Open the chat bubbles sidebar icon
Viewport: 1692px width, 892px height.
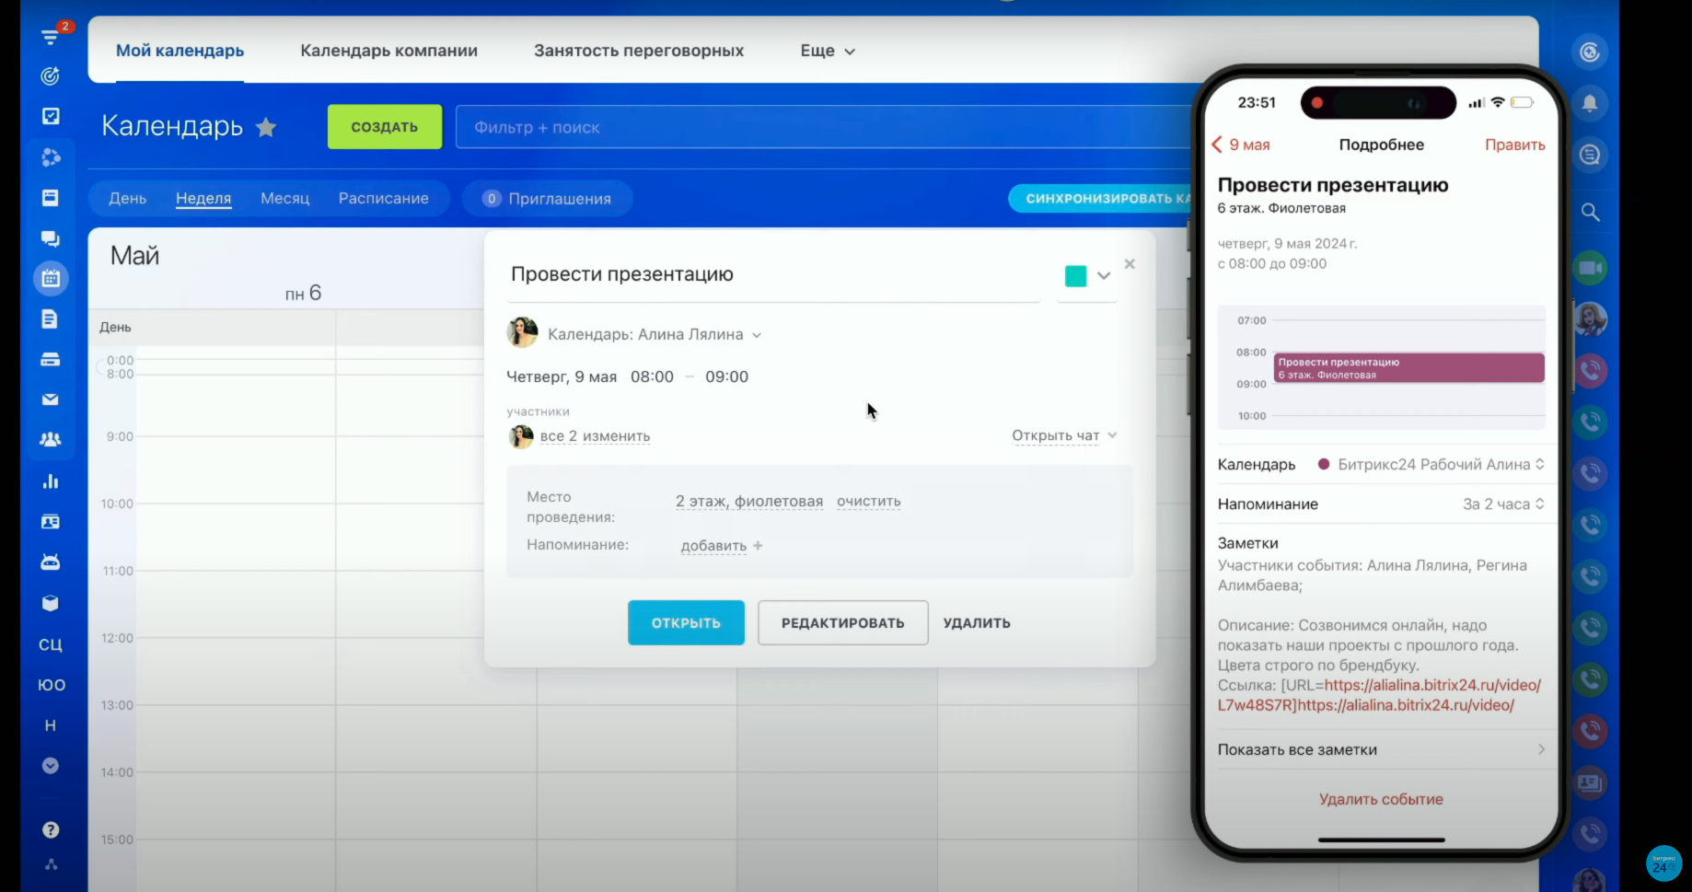[51, 238]
